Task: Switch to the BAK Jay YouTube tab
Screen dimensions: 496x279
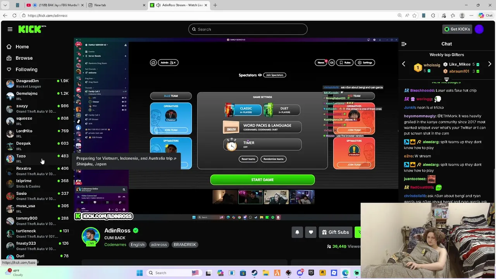Action: [x=54, y=5]
